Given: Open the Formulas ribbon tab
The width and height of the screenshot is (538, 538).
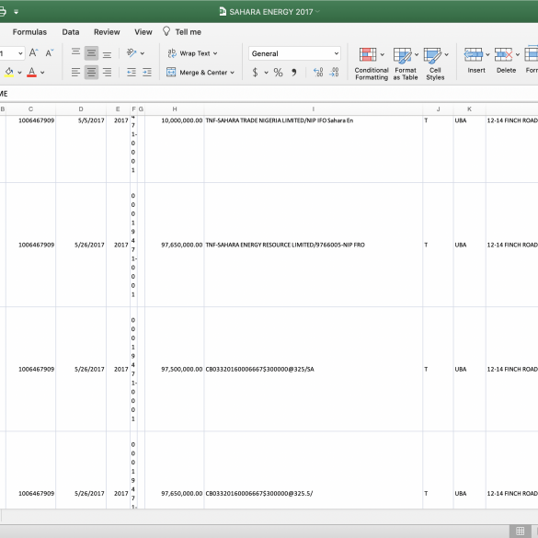Looking at the screenshot, I should (x=29, y=32).
